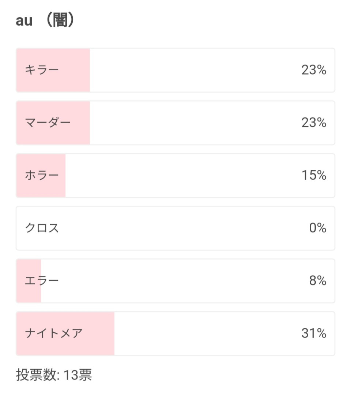The image size is (351, 396).
Task: Select the キラー poll option label
Action: tap(42, 70)
